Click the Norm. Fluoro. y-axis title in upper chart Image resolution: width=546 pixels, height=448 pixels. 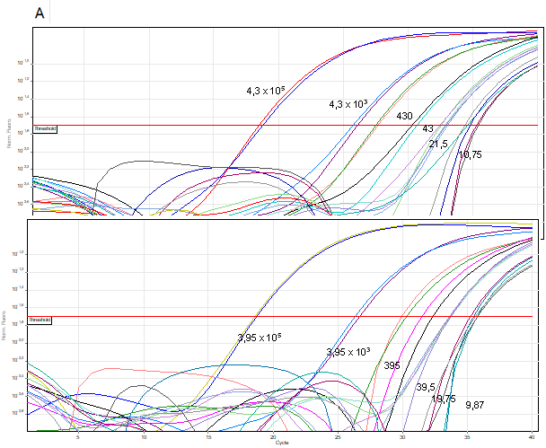(11, 133)
